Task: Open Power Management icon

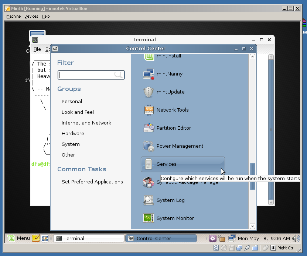Action: tap(149, 146)
